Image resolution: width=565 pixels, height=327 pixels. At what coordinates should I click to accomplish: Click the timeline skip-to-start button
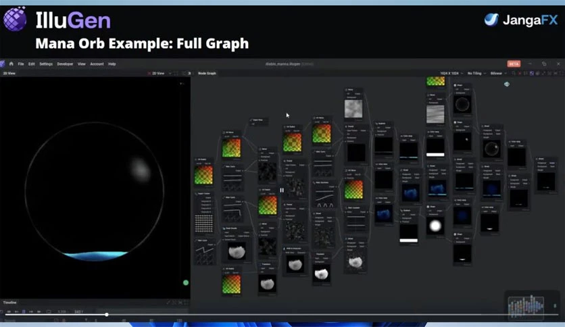[x=9, y=311]
